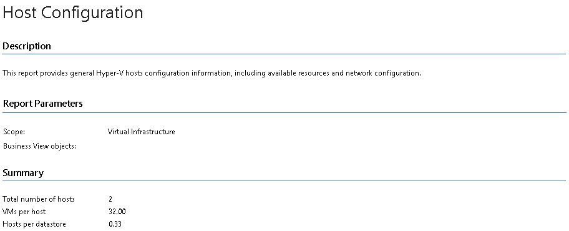
Task: Select the Report Parameters section heading
Action: 43,104
